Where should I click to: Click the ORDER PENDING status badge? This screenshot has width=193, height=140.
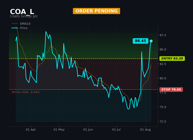tap(96, 11)
